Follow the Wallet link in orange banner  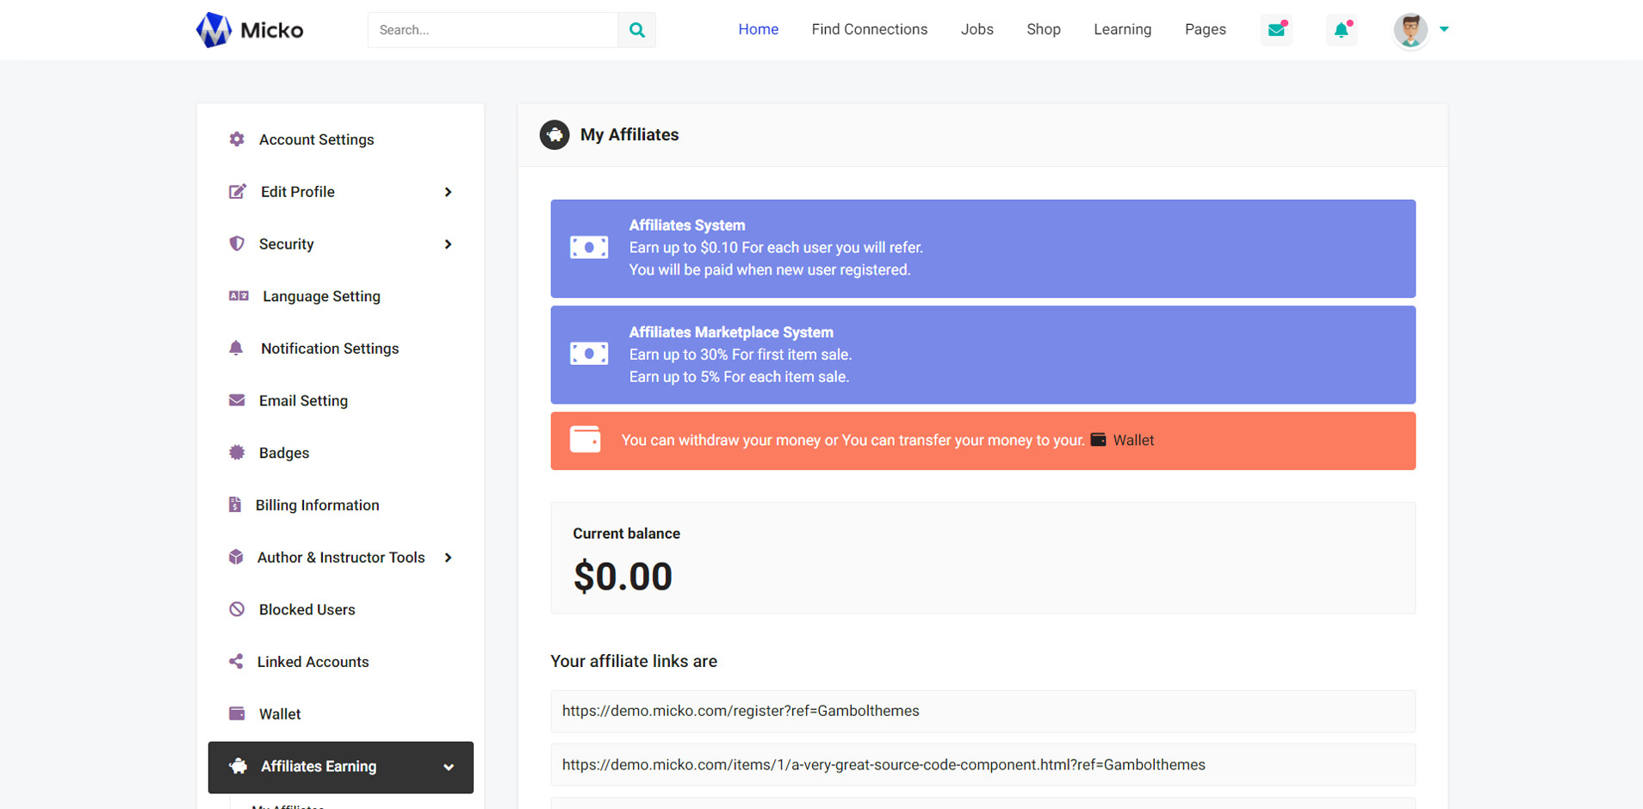(1132, 441)
